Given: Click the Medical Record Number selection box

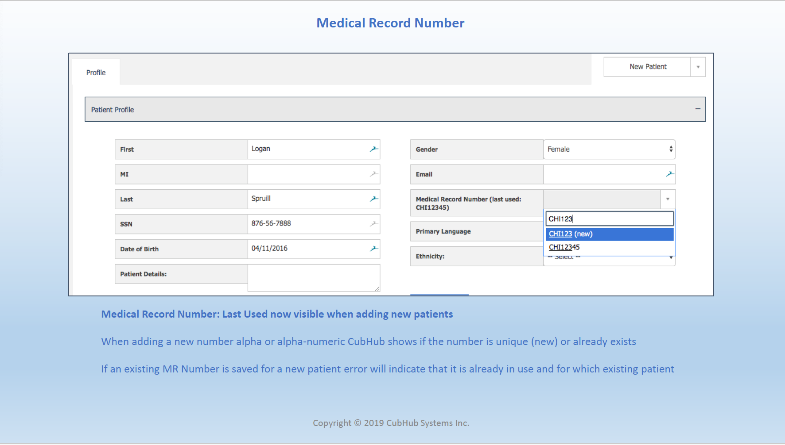Looking at the screenshot, I should [x=602, y=199].
